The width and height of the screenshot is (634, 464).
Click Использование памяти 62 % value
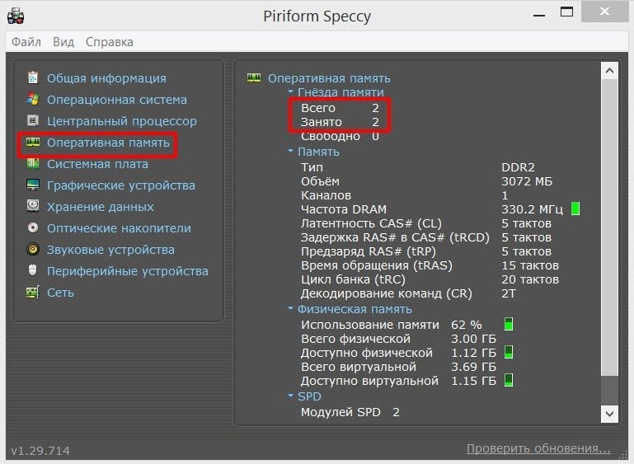point(466,325)
